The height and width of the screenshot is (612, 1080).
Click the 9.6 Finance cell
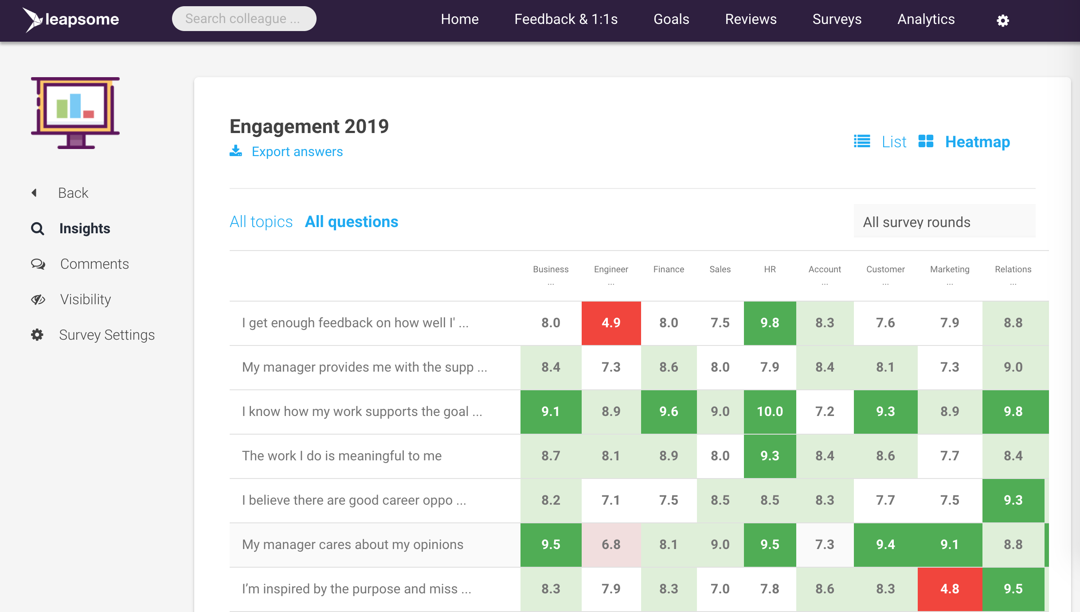tap(669, 412)
